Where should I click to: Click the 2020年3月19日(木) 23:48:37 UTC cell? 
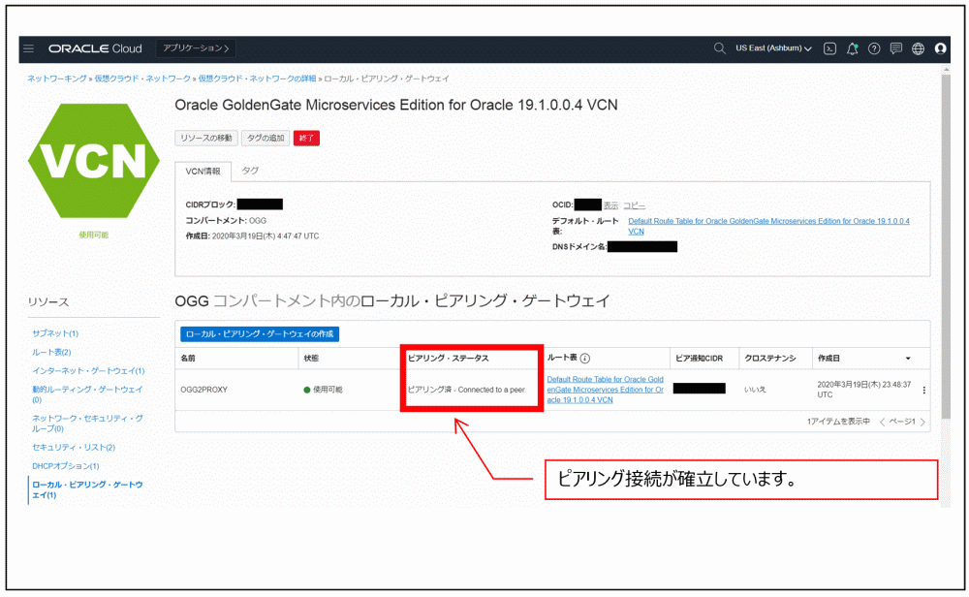pyautogui.click(x=864, y=390)
